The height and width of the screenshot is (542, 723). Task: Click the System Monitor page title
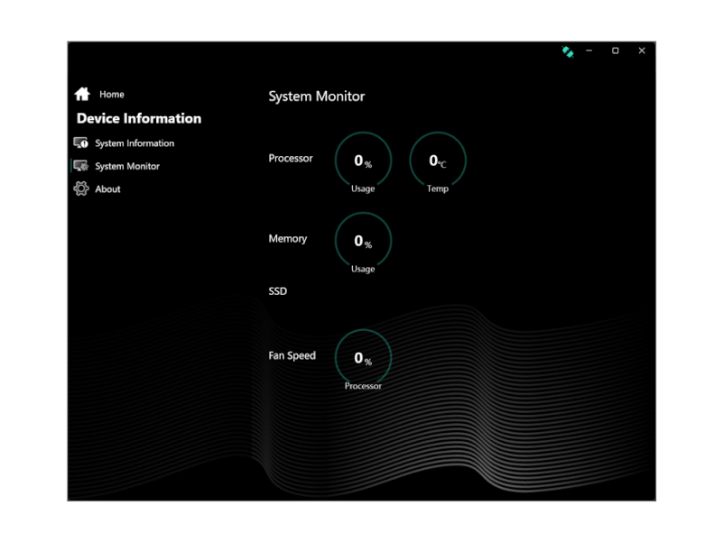click(317, 96)
